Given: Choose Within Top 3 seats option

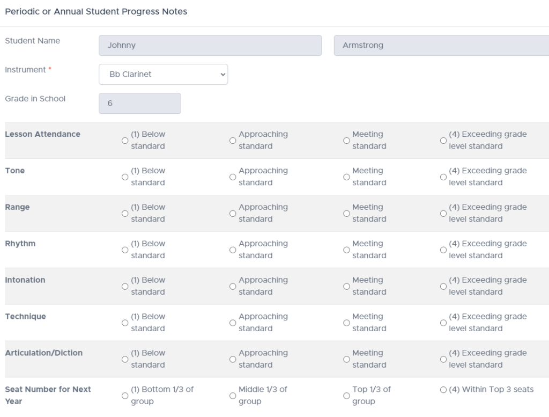Looking at the screenshot, I should click(443, 390).
